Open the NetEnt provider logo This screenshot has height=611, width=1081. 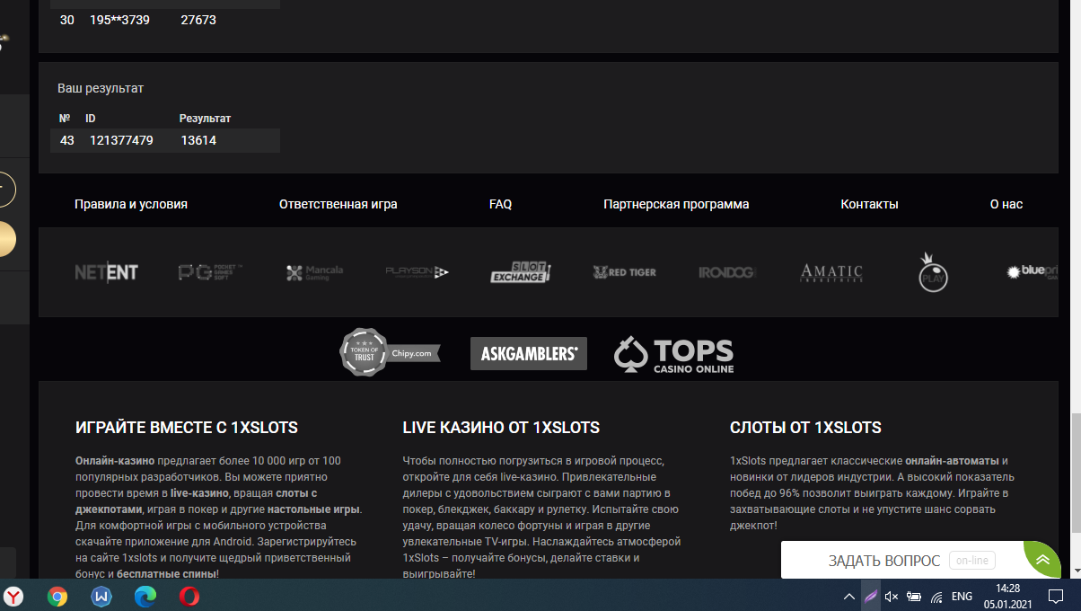106,272
